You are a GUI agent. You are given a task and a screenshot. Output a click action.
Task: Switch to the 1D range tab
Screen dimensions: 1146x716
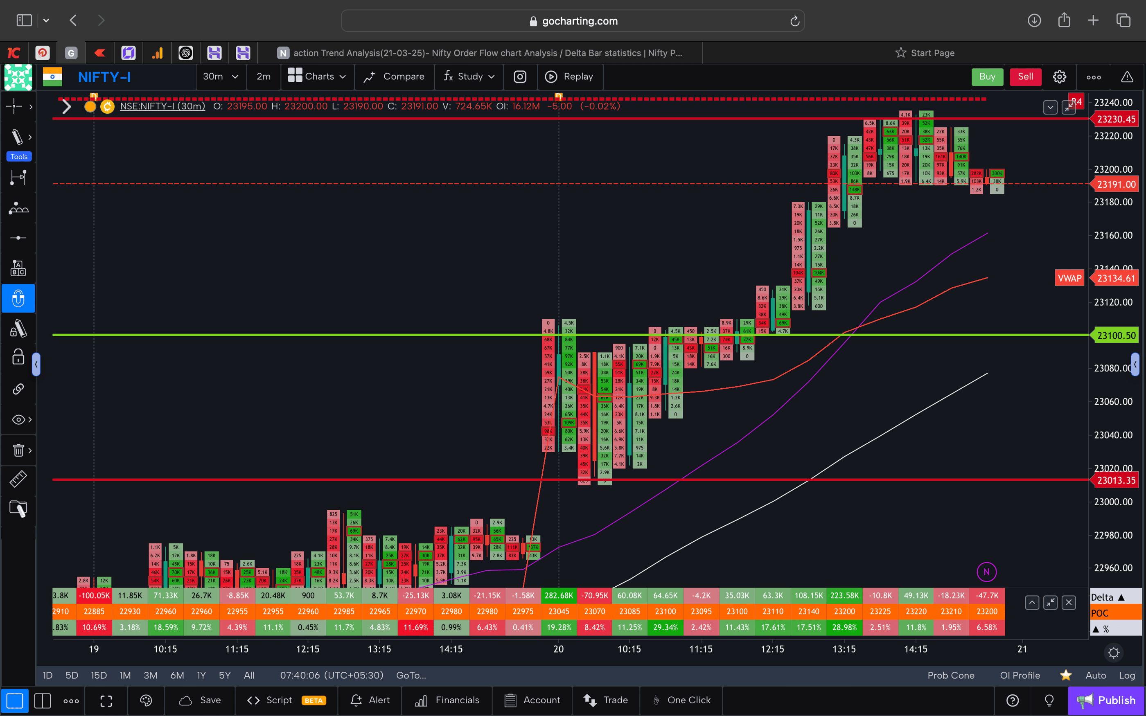click(47, 675)
